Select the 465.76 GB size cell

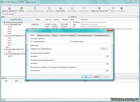click(64, 25)
